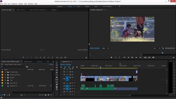The height and width of the screenshot is (99, 176).
Task: Export a frame with the camera icon
Action: pyautogui.click(x=153, y=57)
